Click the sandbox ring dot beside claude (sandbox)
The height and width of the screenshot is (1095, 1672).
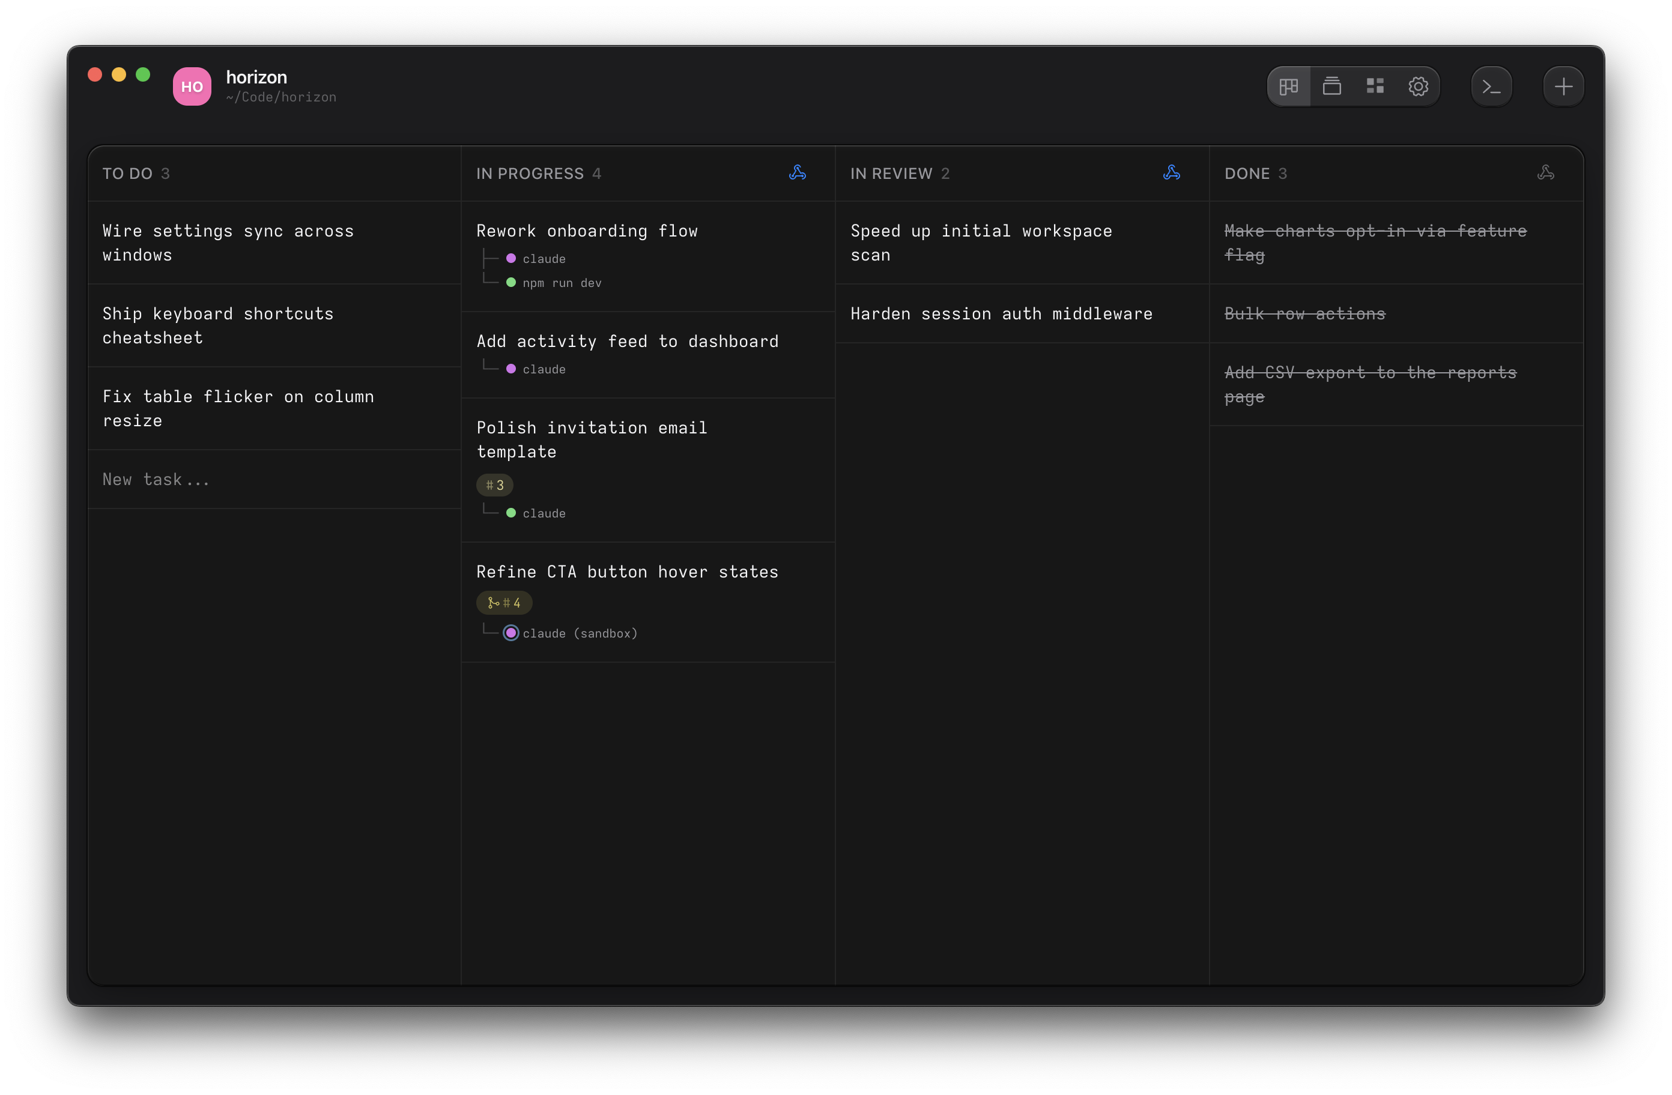click(x=510, y=633)
